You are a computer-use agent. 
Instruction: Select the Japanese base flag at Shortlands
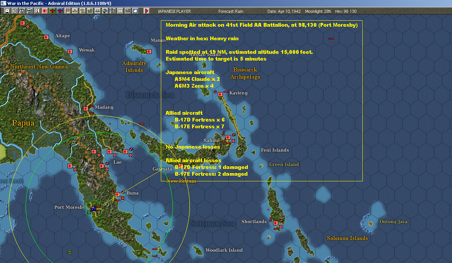276,223
